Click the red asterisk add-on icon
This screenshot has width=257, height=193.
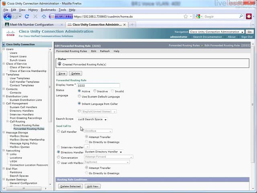249,16
